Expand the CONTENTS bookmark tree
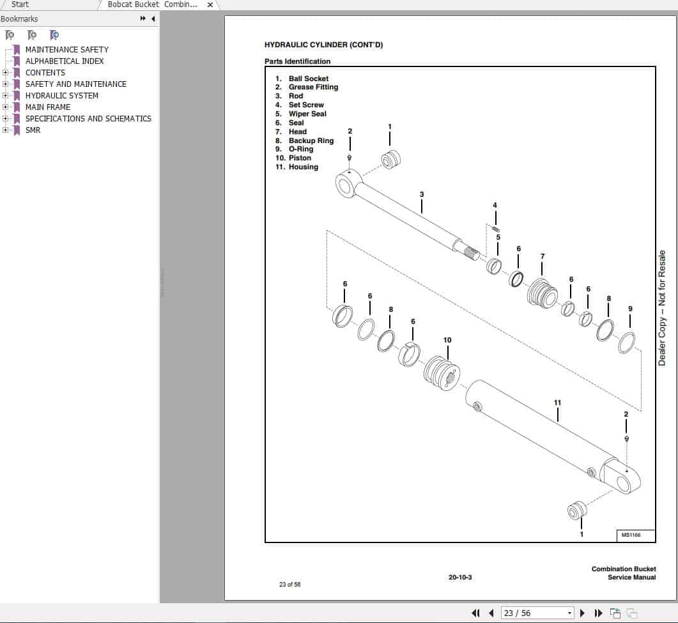 click(x=6, y=72)
